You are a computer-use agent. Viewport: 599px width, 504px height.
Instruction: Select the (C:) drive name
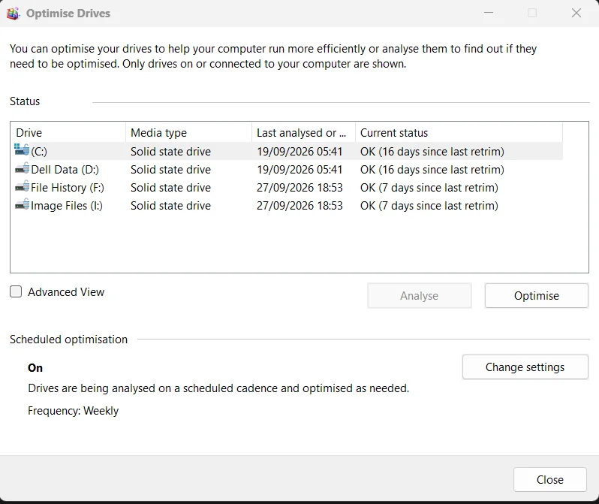pos(39,152)
